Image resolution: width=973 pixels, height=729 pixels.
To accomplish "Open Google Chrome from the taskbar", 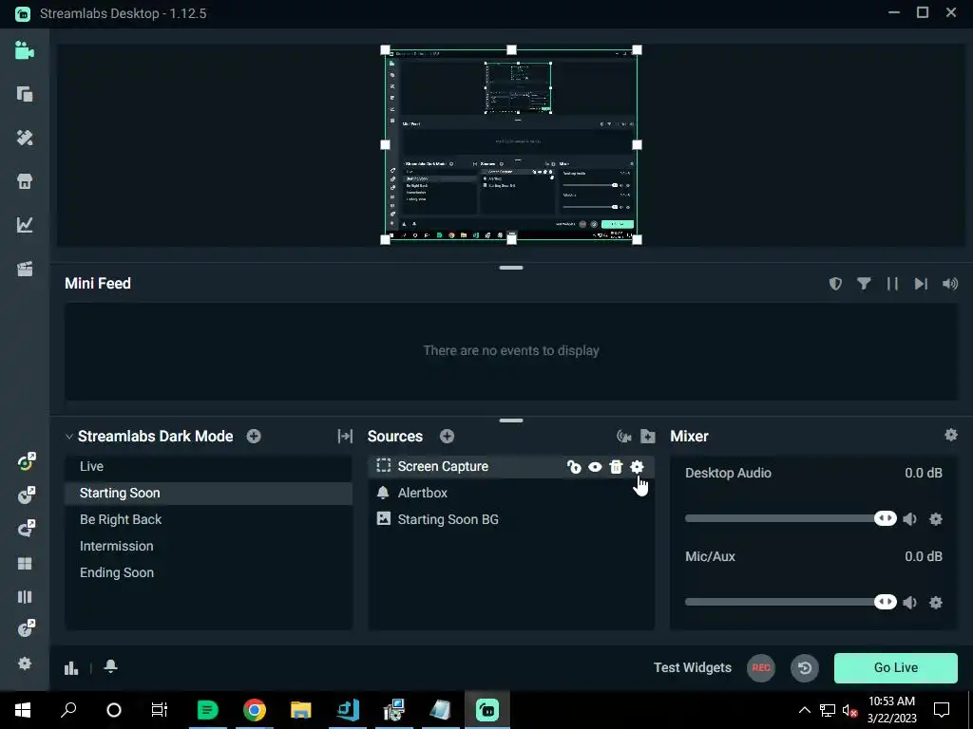I will pos(255,710).
